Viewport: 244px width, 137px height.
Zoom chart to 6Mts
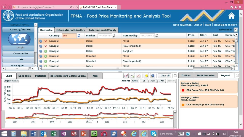click(x=135, y=81)
